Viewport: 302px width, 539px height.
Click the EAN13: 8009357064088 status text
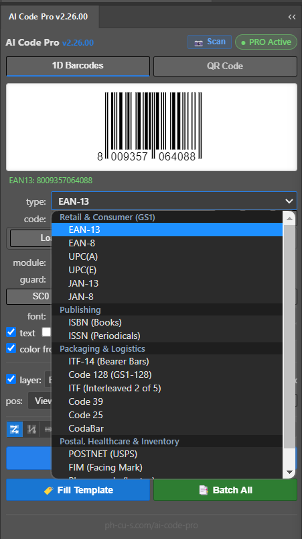pos(51,181)
